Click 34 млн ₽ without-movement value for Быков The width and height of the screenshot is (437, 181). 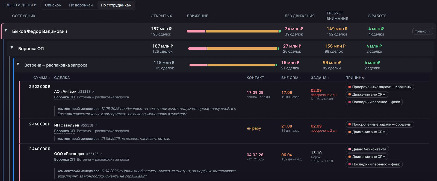point(294,29)
